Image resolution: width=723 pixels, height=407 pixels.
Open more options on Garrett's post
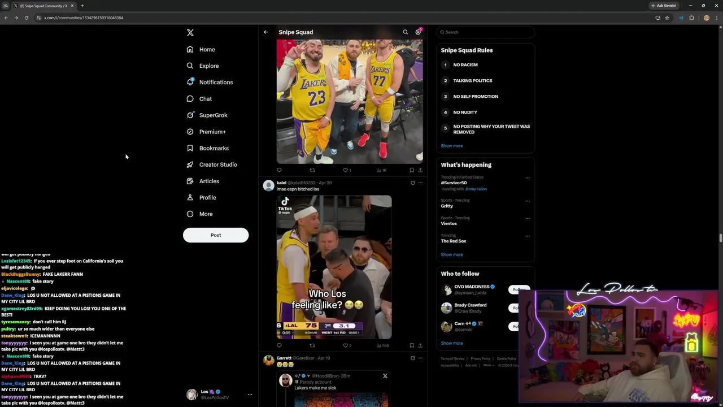pos(420,358)
